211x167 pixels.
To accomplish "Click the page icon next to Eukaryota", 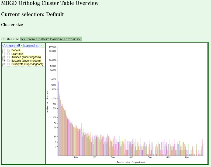I will pyautogui.click(x=8, y=64).
